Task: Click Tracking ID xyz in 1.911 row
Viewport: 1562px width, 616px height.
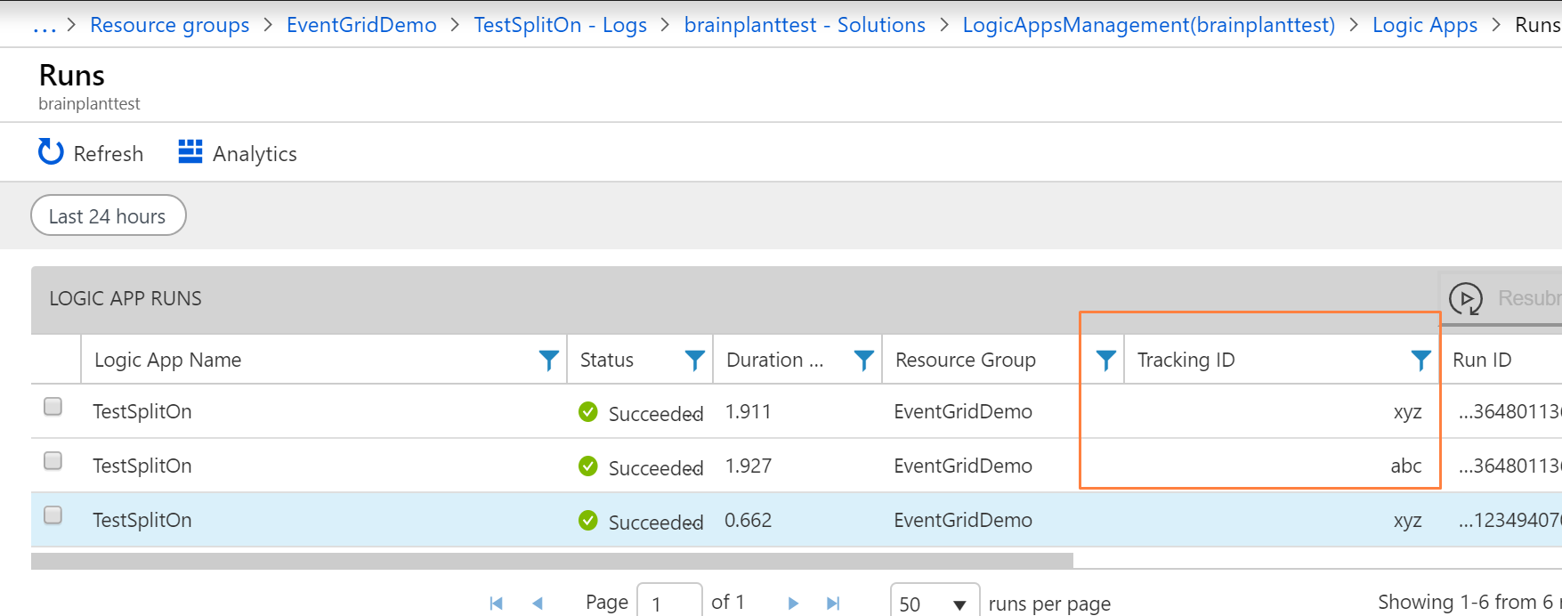Action: (1408, 412)
